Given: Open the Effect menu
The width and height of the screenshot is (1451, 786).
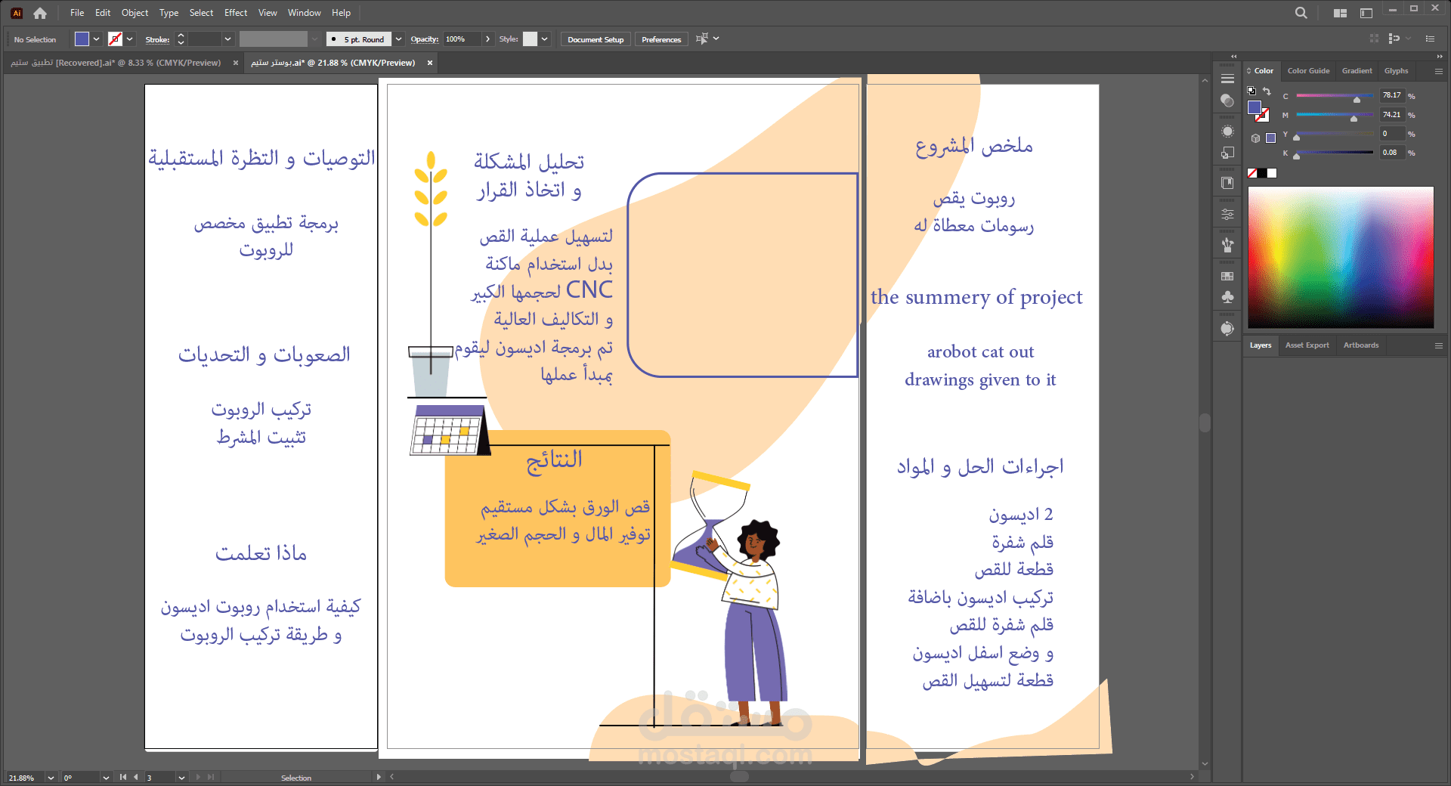Looking at the screenshot, I should (236, 13).
